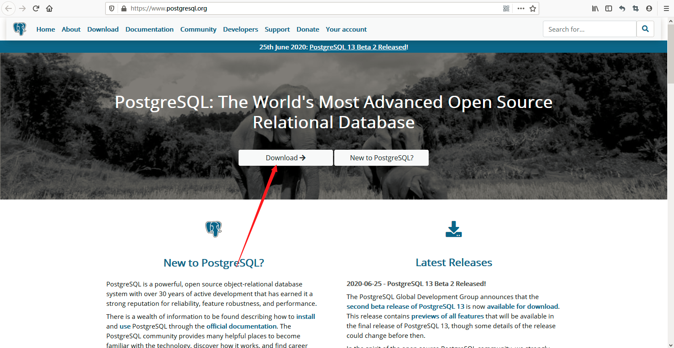674x348 pixels.
Task: Open the Download nav item
Action: 103,29
